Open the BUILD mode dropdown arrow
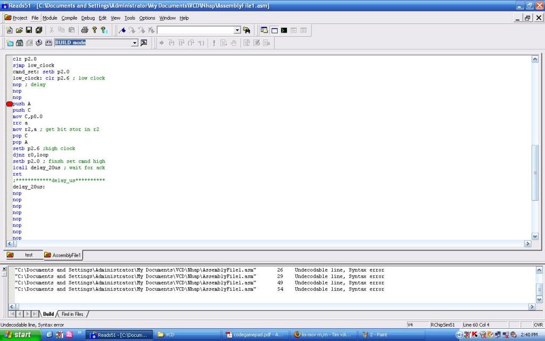The height and width of the screenshot is (341, 545). (135, 43)
